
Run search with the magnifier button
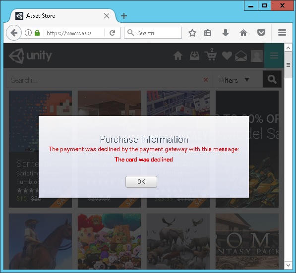[x=272, y=79]
